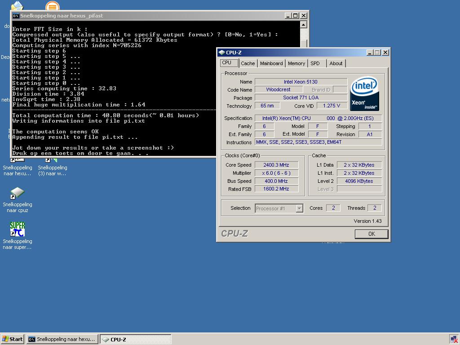Click the Revision value A1
Screen dimensions: 460x345
click(370, 134)
